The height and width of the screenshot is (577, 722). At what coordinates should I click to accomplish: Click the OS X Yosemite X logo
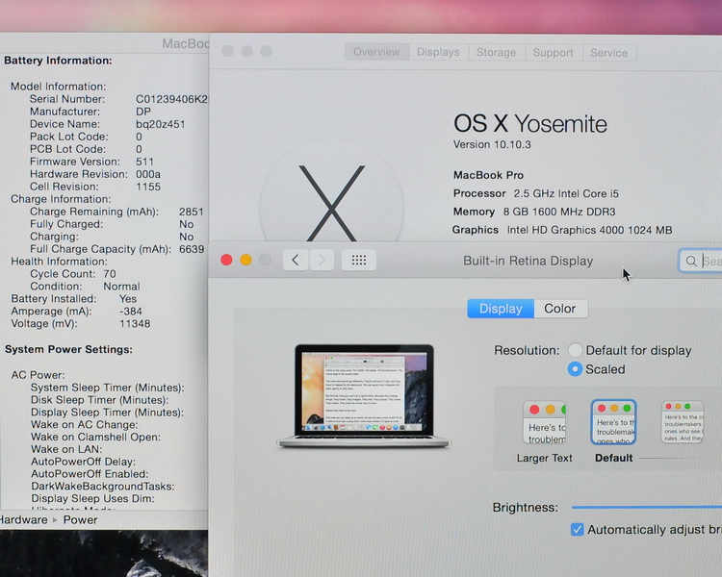331,203
